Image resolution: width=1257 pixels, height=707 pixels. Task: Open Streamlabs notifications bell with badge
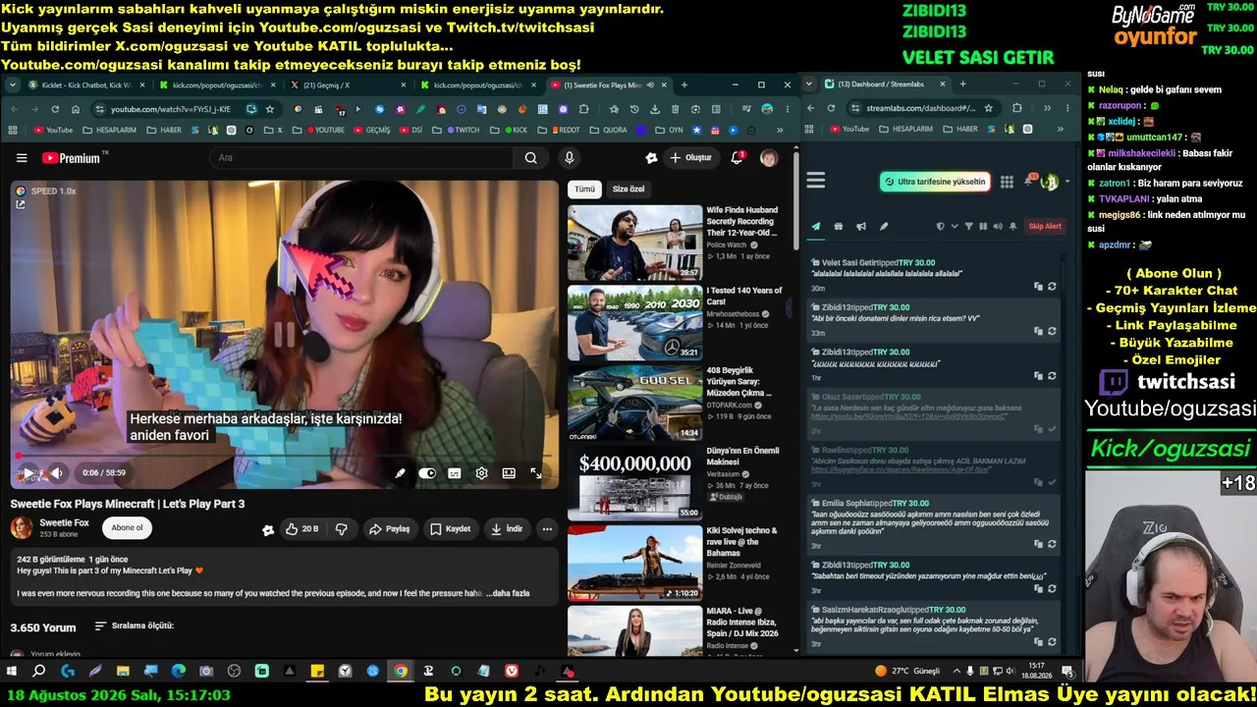[1029, 181]
